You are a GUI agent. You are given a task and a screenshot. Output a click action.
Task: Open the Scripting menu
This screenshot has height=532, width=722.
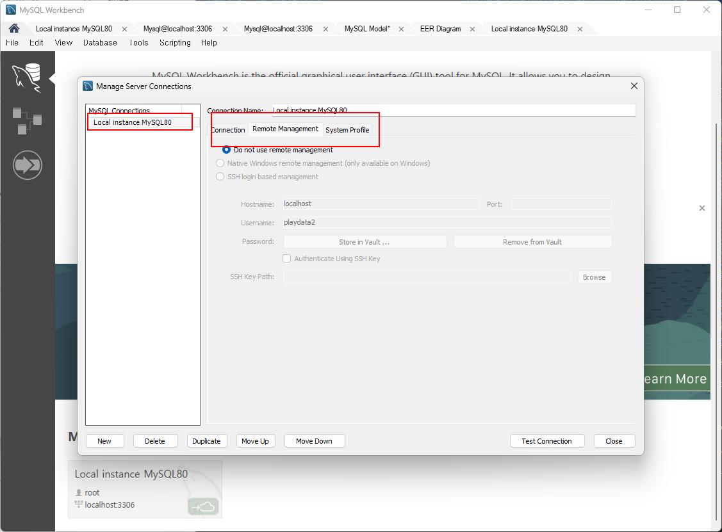pos(175,42)
